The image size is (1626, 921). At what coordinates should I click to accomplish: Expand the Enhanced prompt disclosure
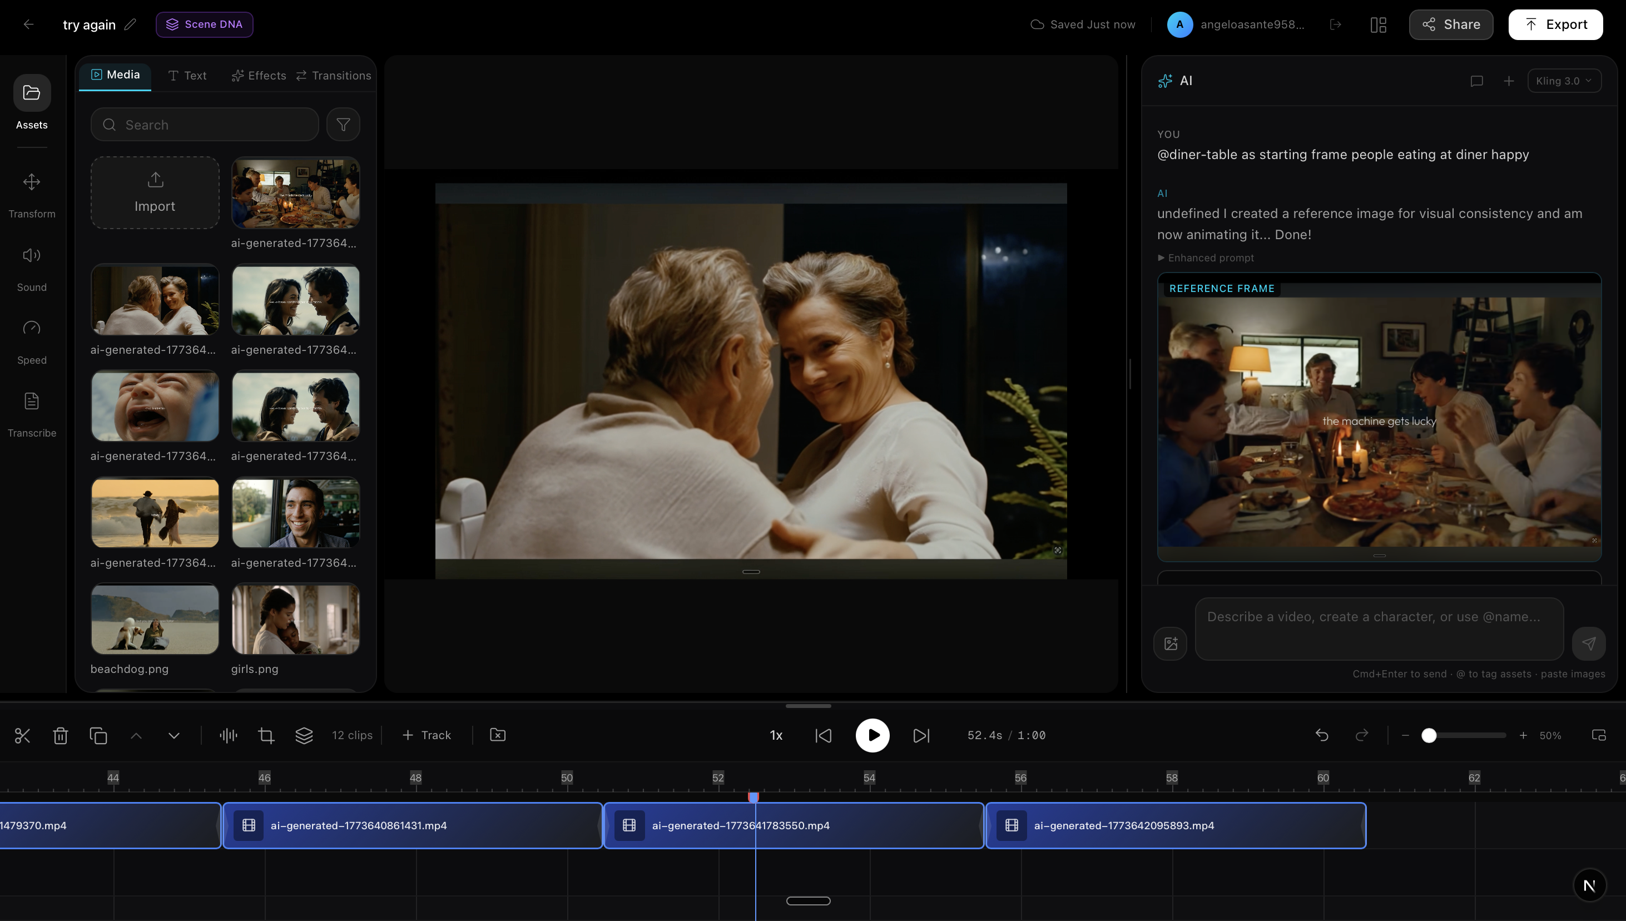click(1206, 258)
